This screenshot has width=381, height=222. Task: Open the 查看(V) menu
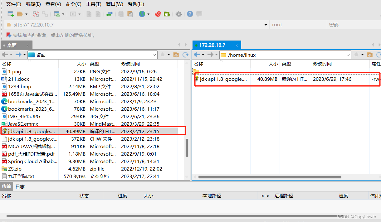53,4
